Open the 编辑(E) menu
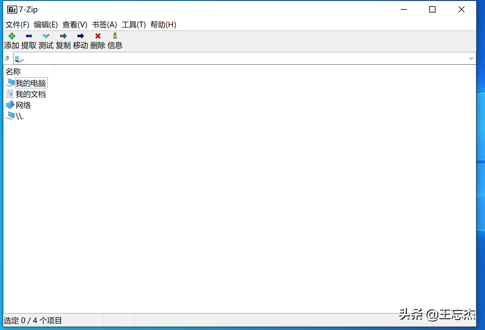Viewport: 485px width, 330px height. coord(46,24)
